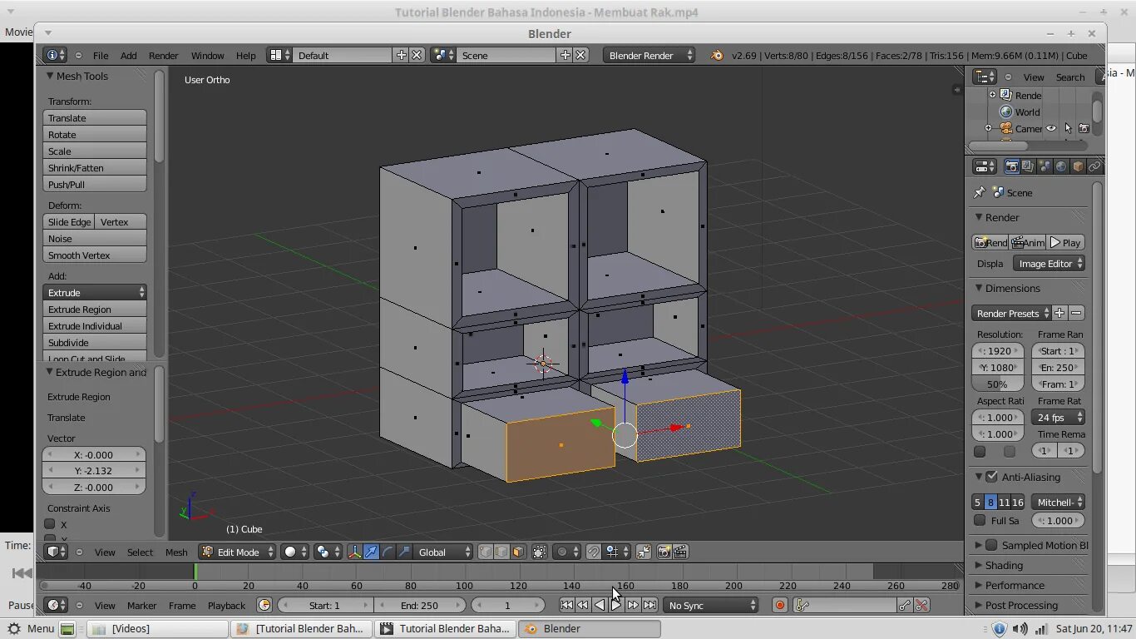Image resolution: width=1136 pixels, height=639 pixels.
Task: Open the Global orientation dropdown
Action: [443, 552]
